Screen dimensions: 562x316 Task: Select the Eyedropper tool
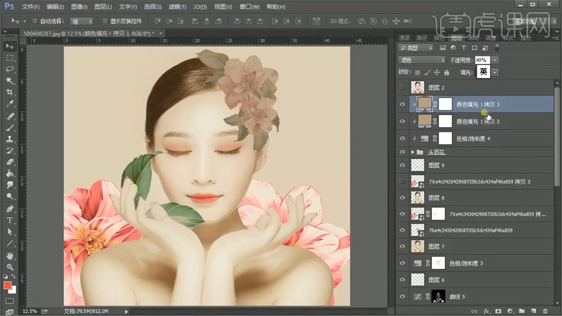pos(10,104)
